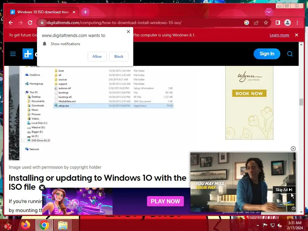Image resolution: width=308 pixels, height=231 pixels.
Task: Click BOOK NOW on Wynn ad
Action: [x=249, y=93]
